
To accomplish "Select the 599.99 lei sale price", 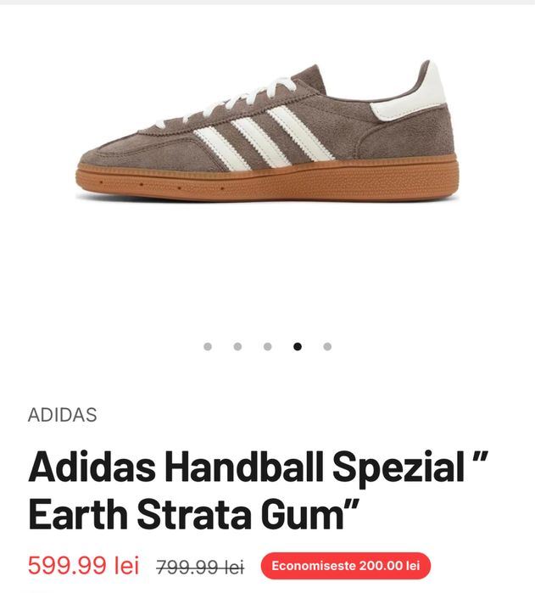I will click(84, 566).
